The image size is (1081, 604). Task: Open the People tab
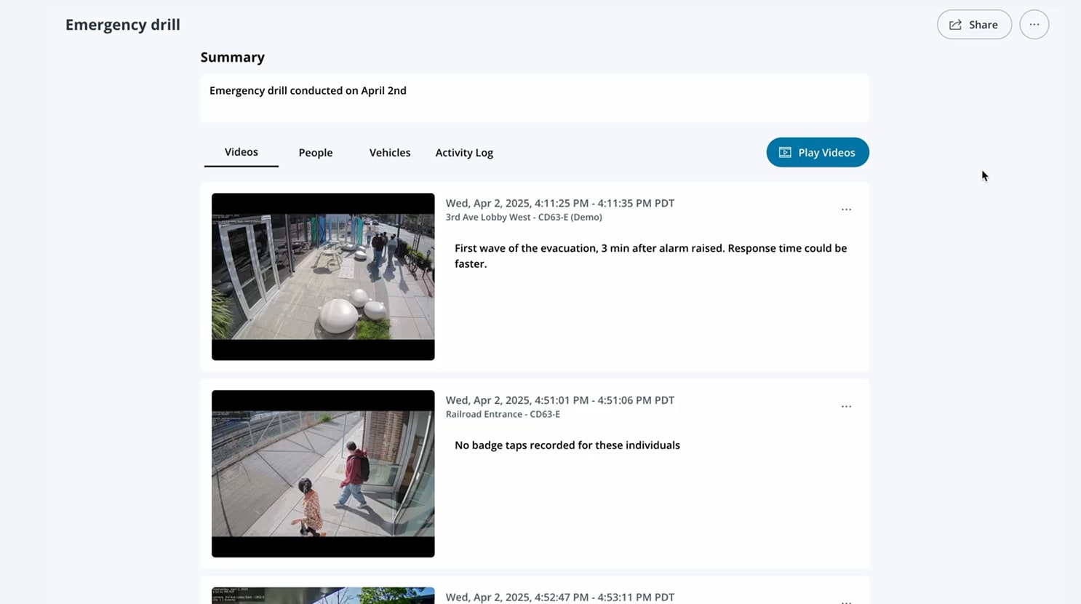(x=316, y=153)
